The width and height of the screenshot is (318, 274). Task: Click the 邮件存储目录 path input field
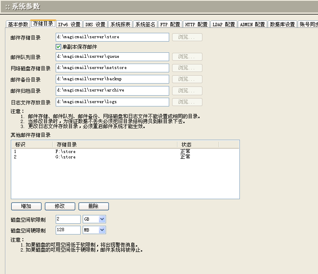coord(112,37)
